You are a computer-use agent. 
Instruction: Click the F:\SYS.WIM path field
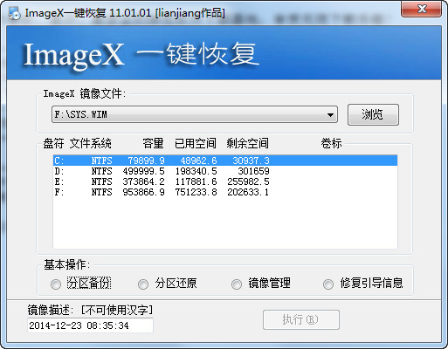195,114
